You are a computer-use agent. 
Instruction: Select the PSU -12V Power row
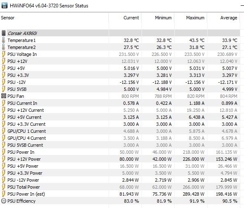coord(120,180)
